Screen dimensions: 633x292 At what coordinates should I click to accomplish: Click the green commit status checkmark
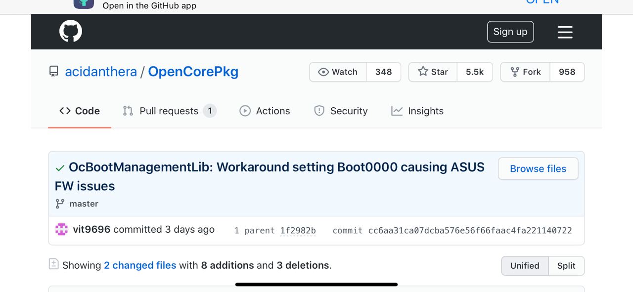pyautogui.click(x=60, y=168)
